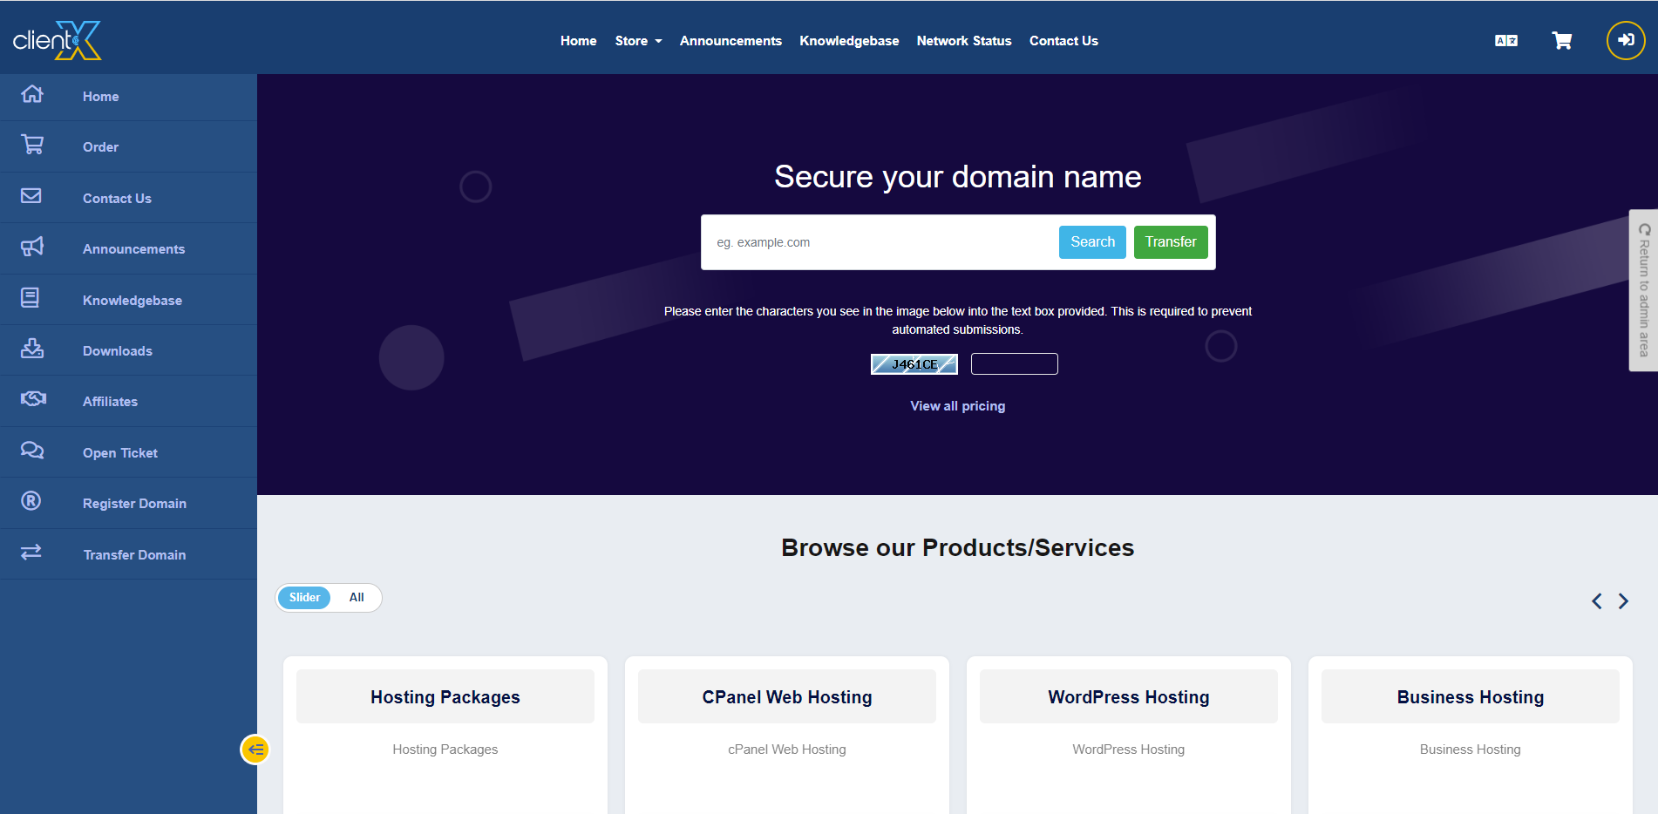Screen dimensions: 1658x814
Task: Open Knowledgebase in the top navigation
Action: pos(848,41)
